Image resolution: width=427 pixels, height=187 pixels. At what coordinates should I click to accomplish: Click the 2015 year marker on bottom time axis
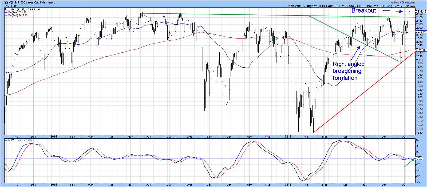54,185
